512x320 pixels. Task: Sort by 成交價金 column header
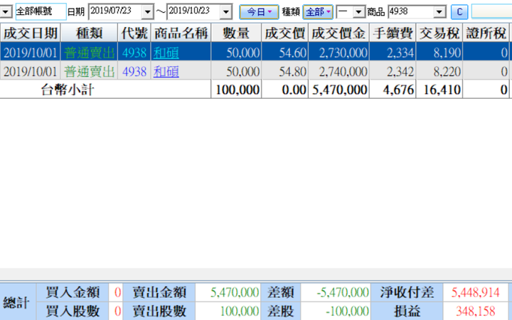click(338, 33)
